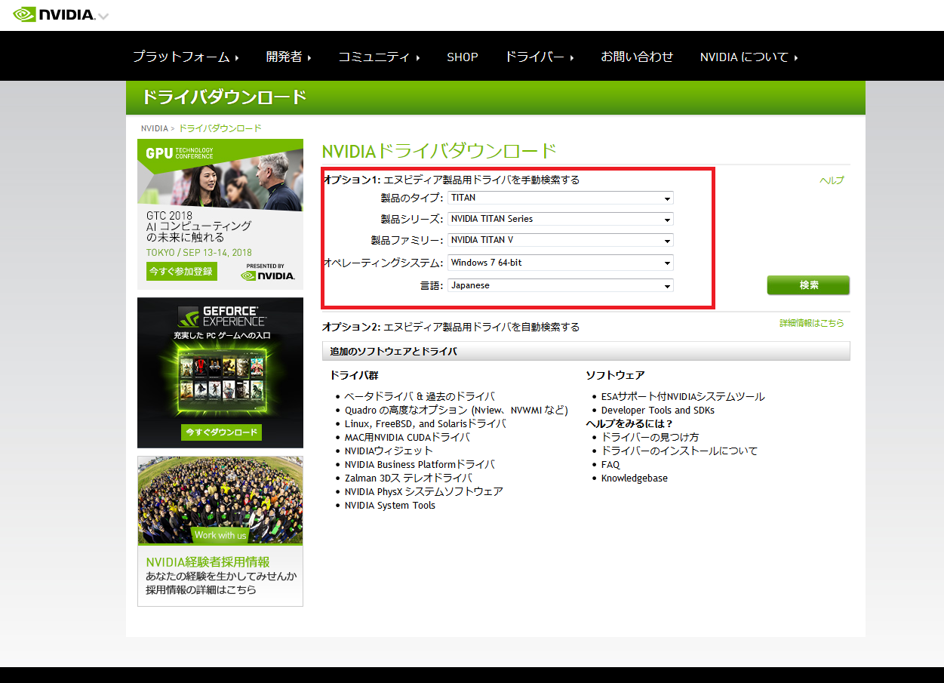The image size is (944, 683).
Task: Open the ベータドライバ & 過去のドライバ link
Action: click(420, 396)
